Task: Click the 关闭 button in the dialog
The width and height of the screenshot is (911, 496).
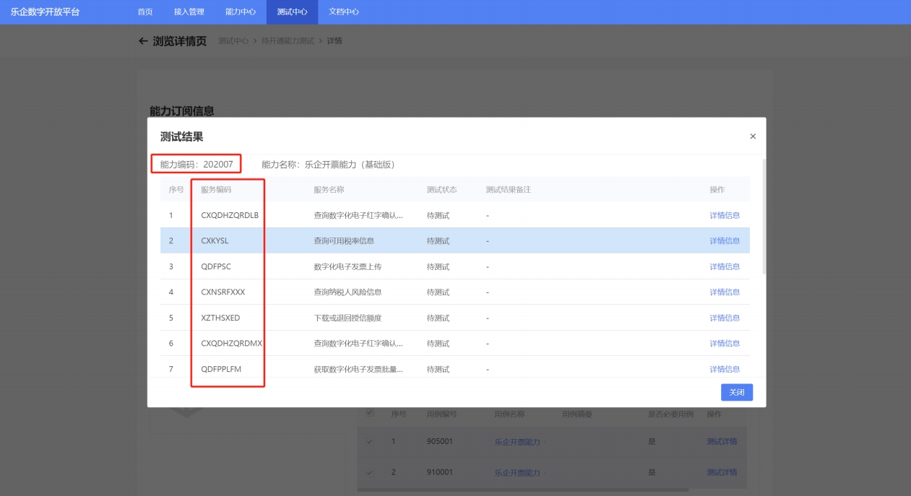Action: pos(736,392)
